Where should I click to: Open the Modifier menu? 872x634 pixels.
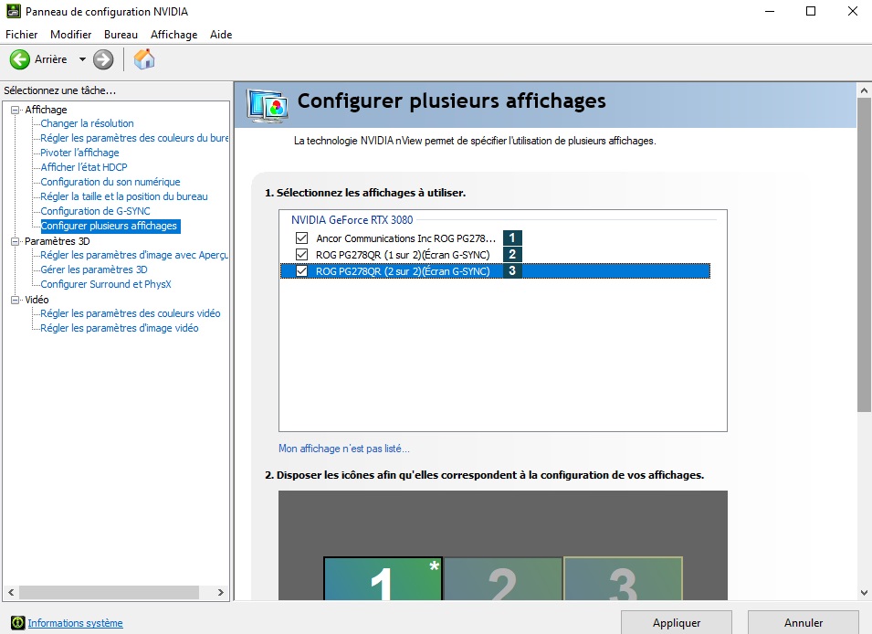point(70,35)
